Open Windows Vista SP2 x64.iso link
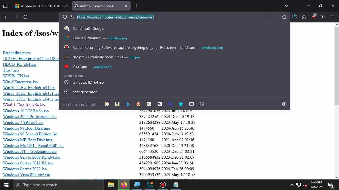Screen dimensions: 339x190 click(26, 175)
